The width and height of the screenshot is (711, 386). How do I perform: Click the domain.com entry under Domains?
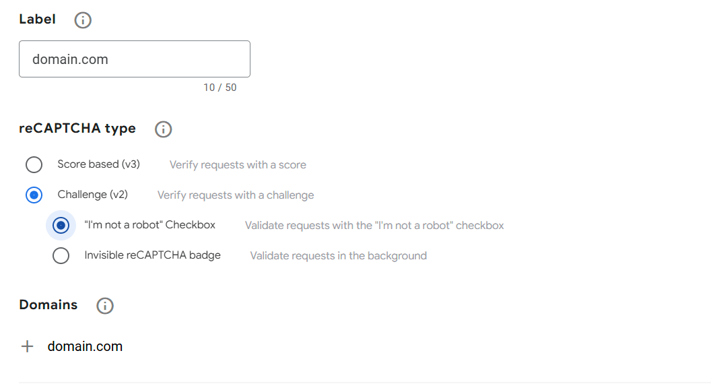point(85,347)
